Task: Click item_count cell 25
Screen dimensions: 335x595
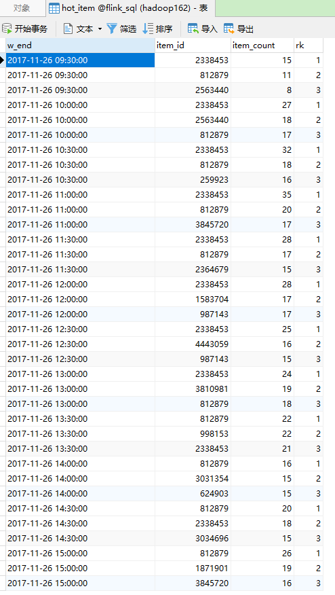Action: tap(262, 329)
